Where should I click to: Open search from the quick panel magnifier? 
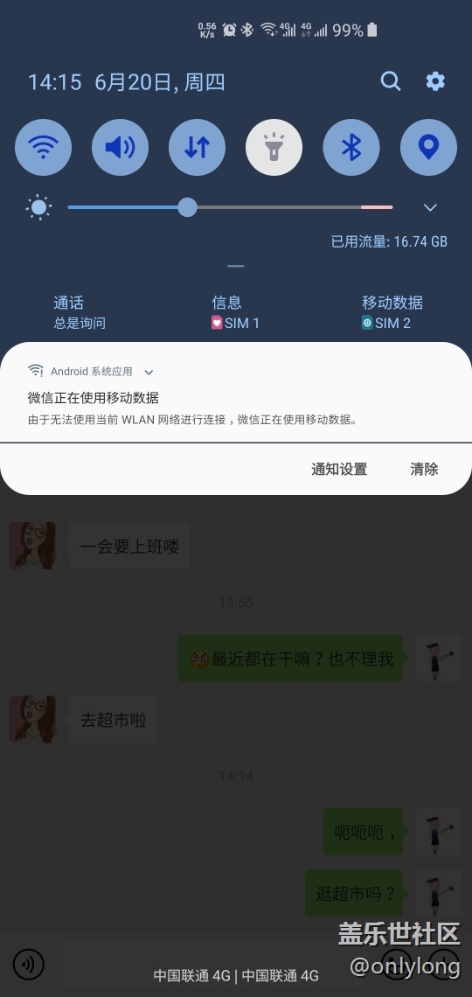click(390, 81)
